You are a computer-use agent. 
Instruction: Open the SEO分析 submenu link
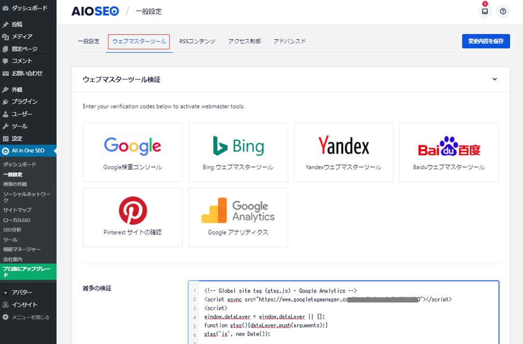point(12,230)
